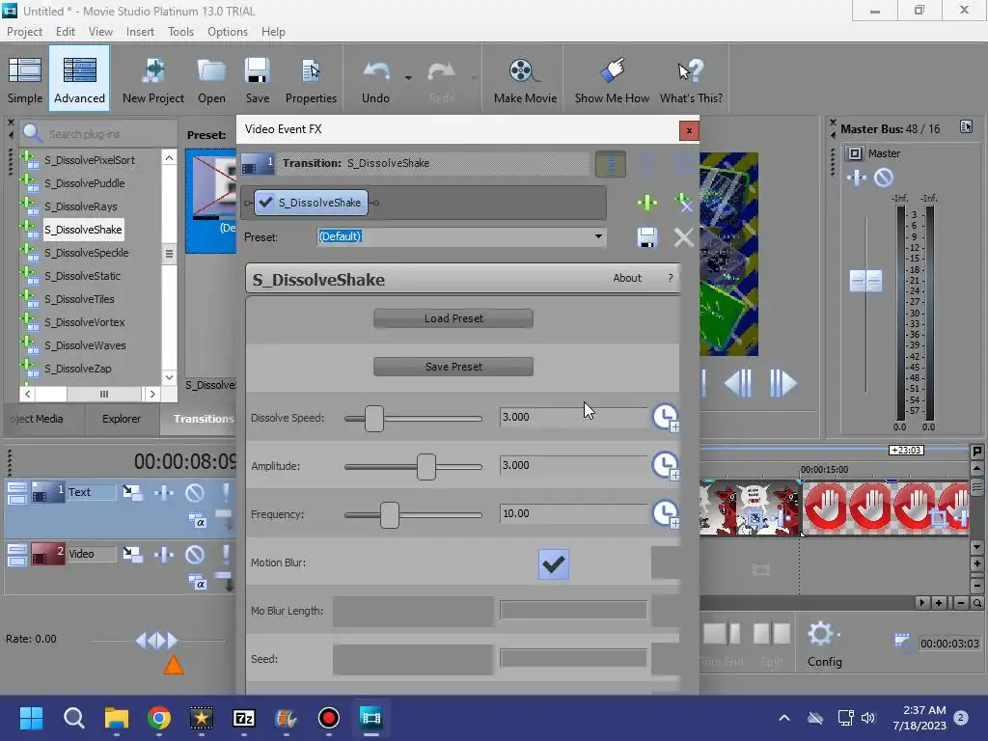Disable the S_DissolveShake plug-in checkbox

(266, 203)
